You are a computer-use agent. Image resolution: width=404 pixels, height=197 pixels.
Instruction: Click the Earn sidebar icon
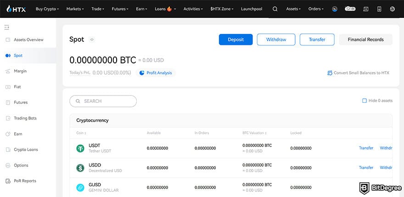tap(8, 134)
